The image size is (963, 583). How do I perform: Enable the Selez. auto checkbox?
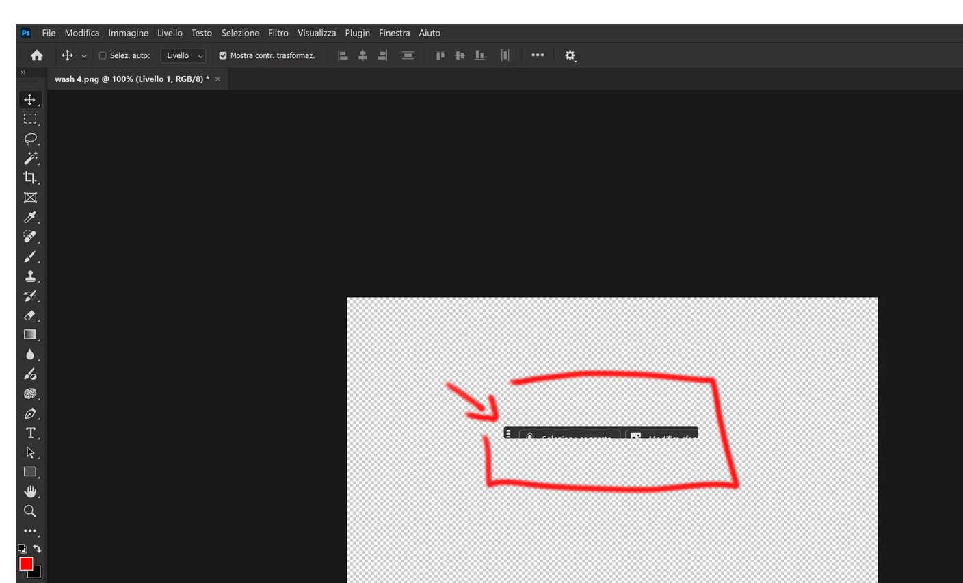[x=103, y=55]
